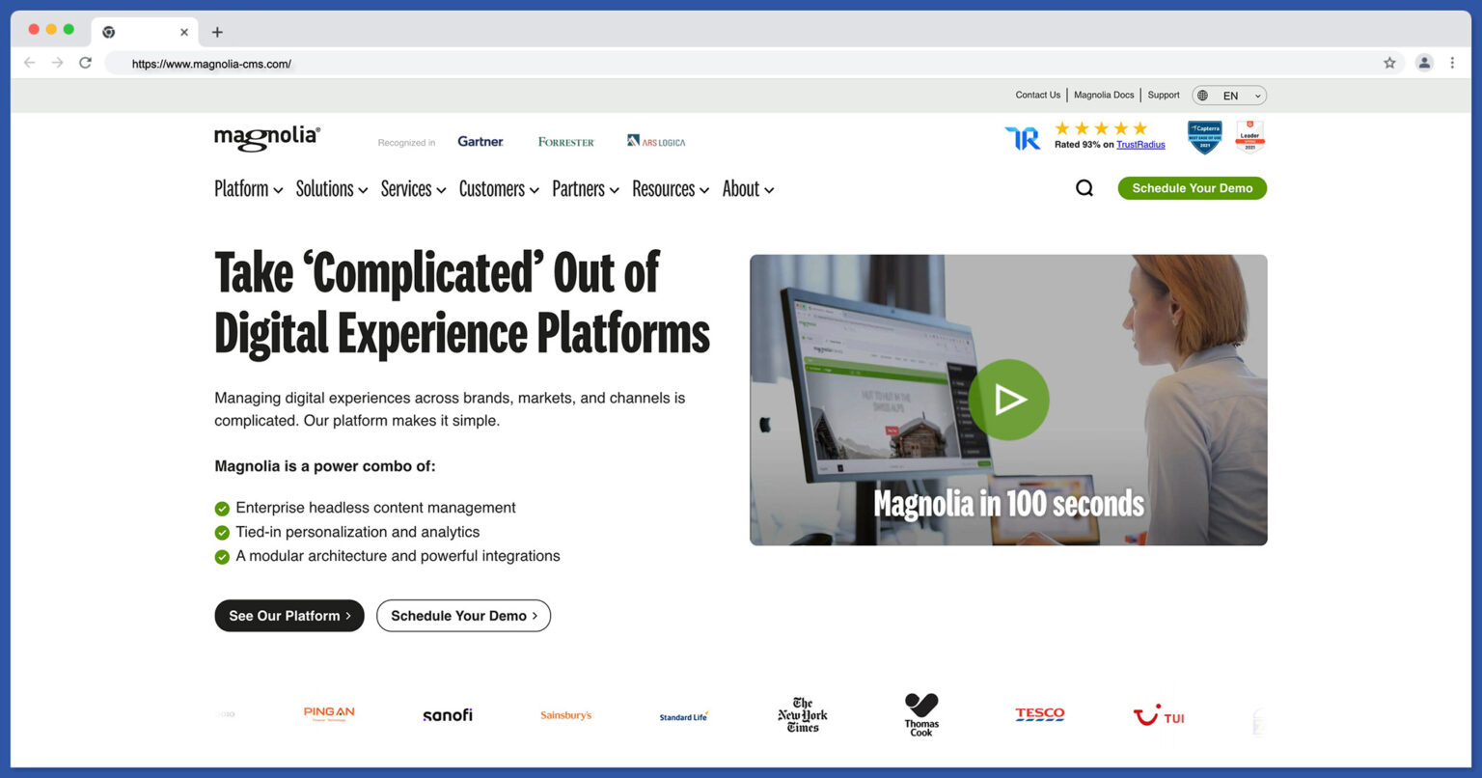Open the Contact Us link
1482x778 pixels.
click(x=1037, y=95)
